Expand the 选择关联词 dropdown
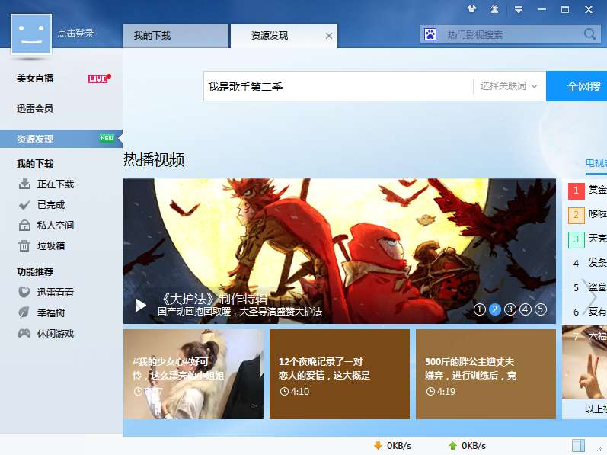 [x=509, y=86]
